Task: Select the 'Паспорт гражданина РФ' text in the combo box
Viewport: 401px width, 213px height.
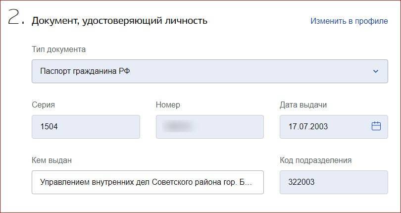Action: tap(85, 71)
